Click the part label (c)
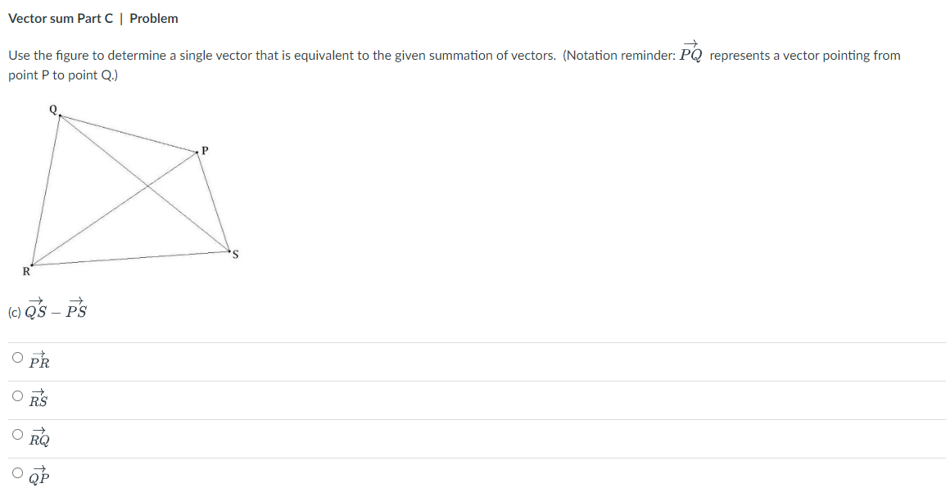 coord(14,312)
